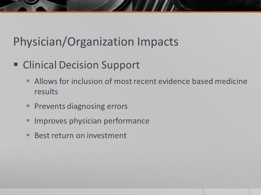The height and width of the screenshot is (195, 261).
Task: Select the "Improves physician performance" text
Action: pos(92,121)
